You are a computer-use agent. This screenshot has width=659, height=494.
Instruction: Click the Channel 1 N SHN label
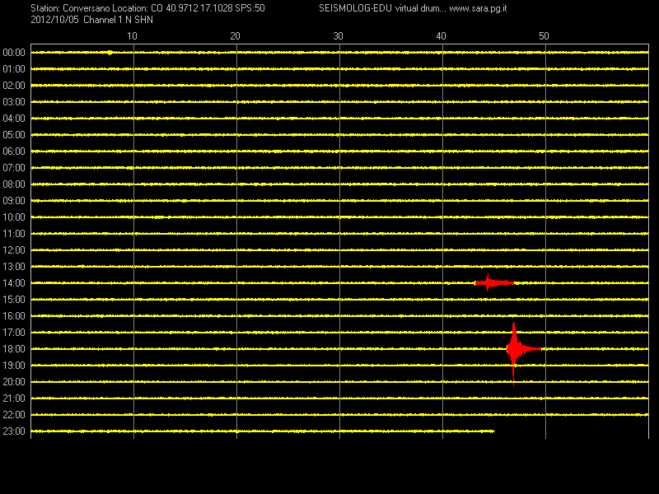coord(118,20)
